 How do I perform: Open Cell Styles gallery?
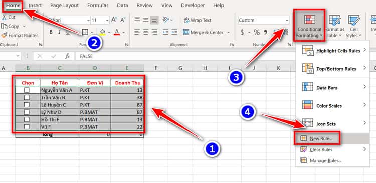point(353,26)
